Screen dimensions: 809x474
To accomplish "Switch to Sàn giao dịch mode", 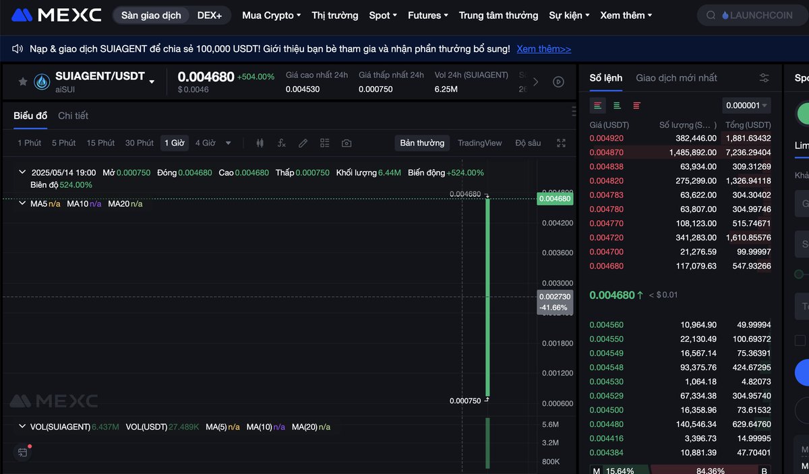I will click(151, 15).
